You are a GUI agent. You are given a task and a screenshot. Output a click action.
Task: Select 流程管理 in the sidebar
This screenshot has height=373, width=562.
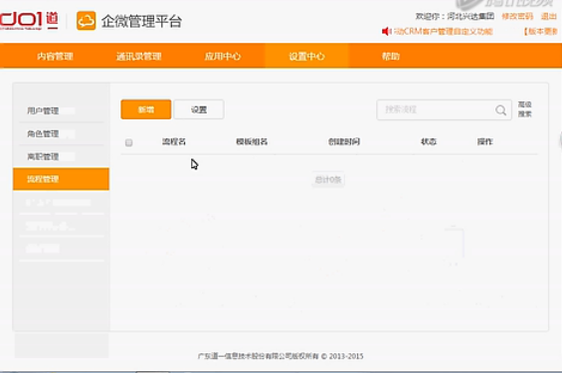[61, 179]
